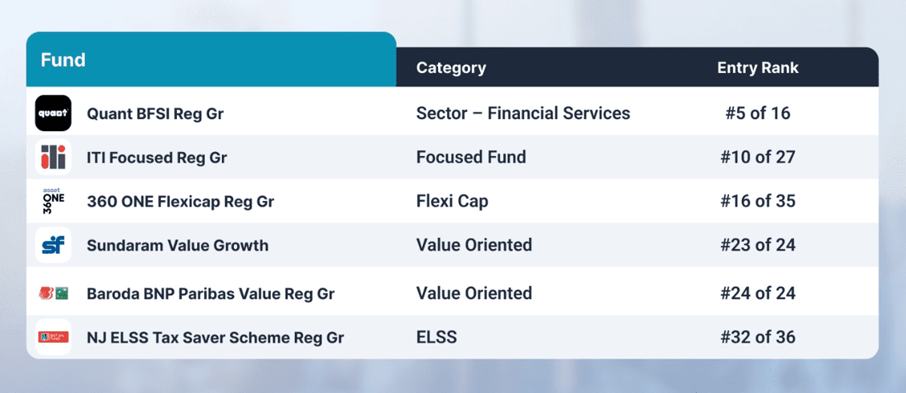Click Sector – Financial Services category

523,113
